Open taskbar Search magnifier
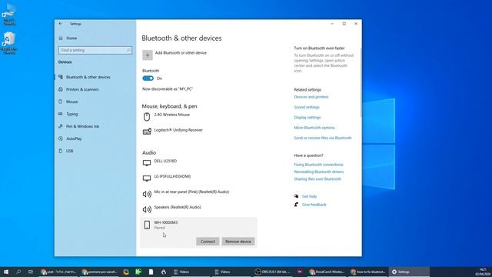The height and width of the screenshot is (277, 492). click(18, 272)
